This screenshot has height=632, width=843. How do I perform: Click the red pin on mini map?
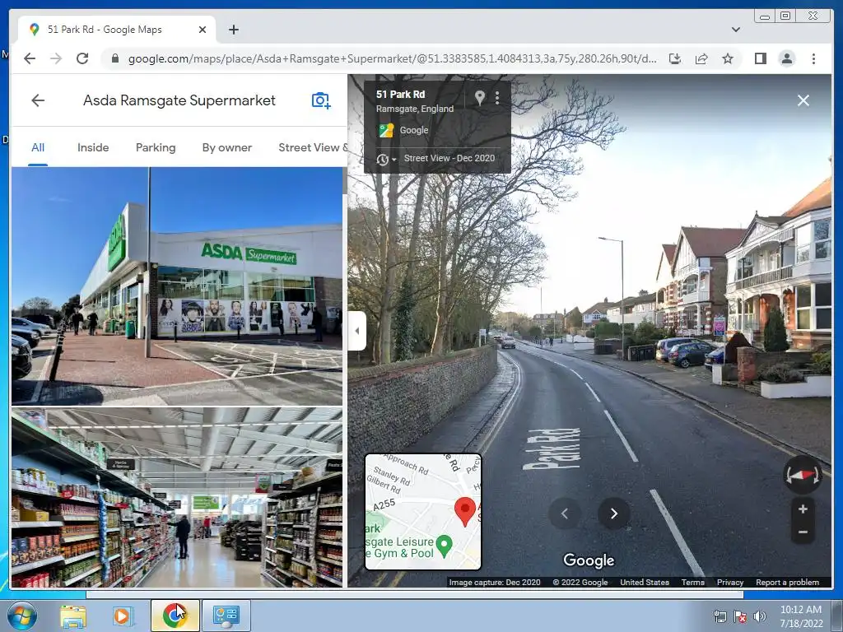tap(465, 511)
